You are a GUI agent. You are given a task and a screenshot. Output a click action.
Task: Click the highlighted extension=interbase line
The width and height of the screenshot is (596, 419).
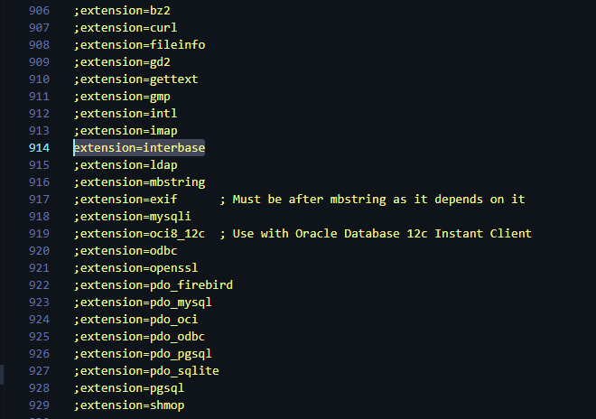(x=139, y=147)
